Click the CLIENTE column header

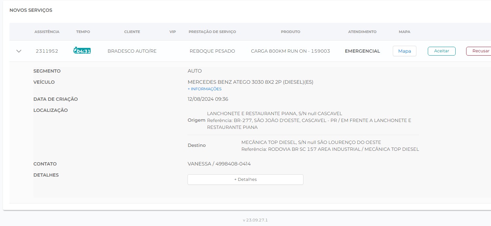click(x=132, y=32)
